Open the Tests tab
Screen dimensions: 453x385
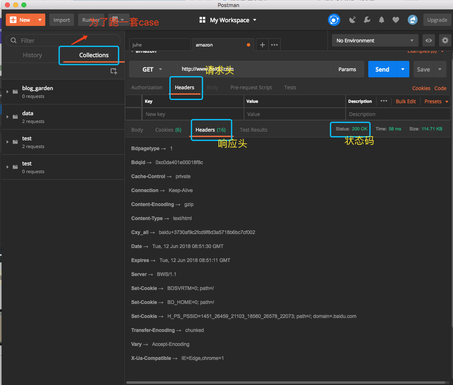click(x=290, y=88)
